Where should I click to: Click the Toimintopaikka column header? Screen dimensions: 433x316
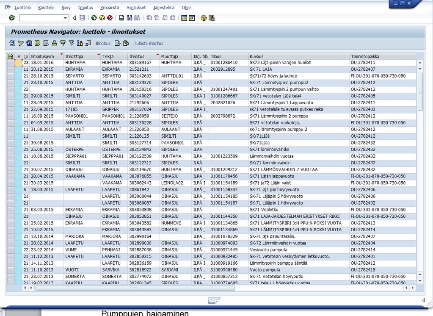[x=383, y=56]
